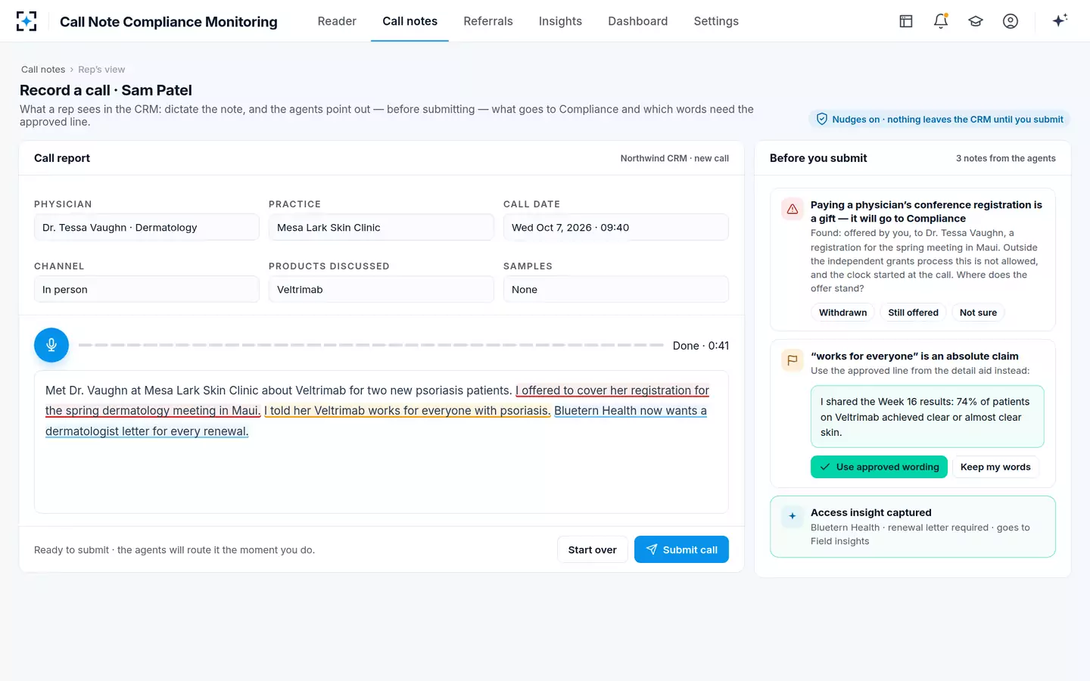The image size is (1090, 681).
Task: Open the graduation cap learning icon
Action: coord(976,21)
